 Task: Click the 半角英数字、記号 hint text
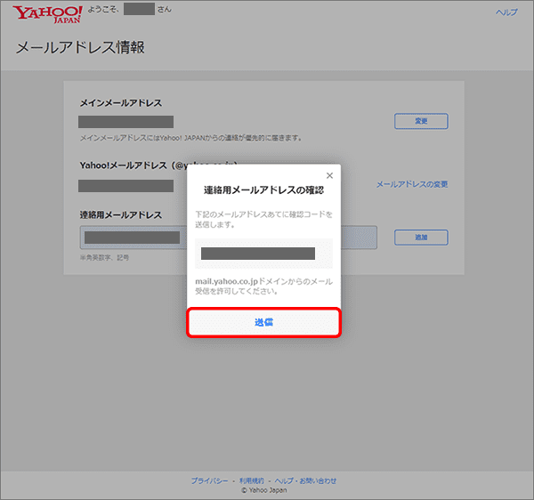point(104,258)
